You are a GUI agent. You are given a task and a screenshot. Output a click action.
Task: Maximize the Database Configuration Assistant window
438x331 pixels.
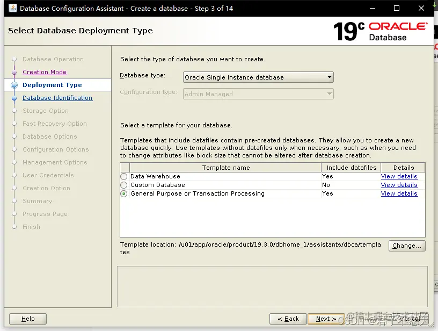tap(396, 8)
